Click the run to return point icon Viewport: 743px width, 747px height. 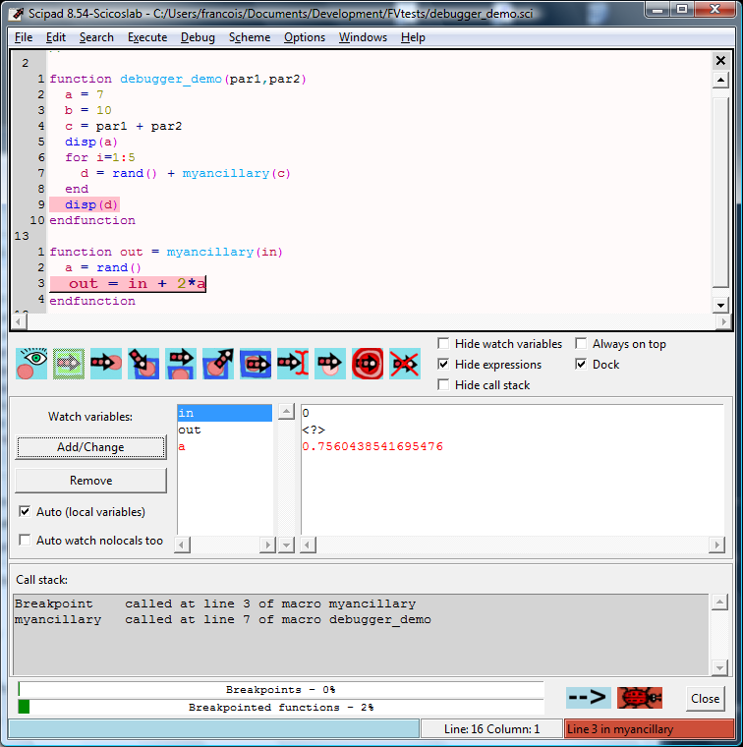point(256,364)
